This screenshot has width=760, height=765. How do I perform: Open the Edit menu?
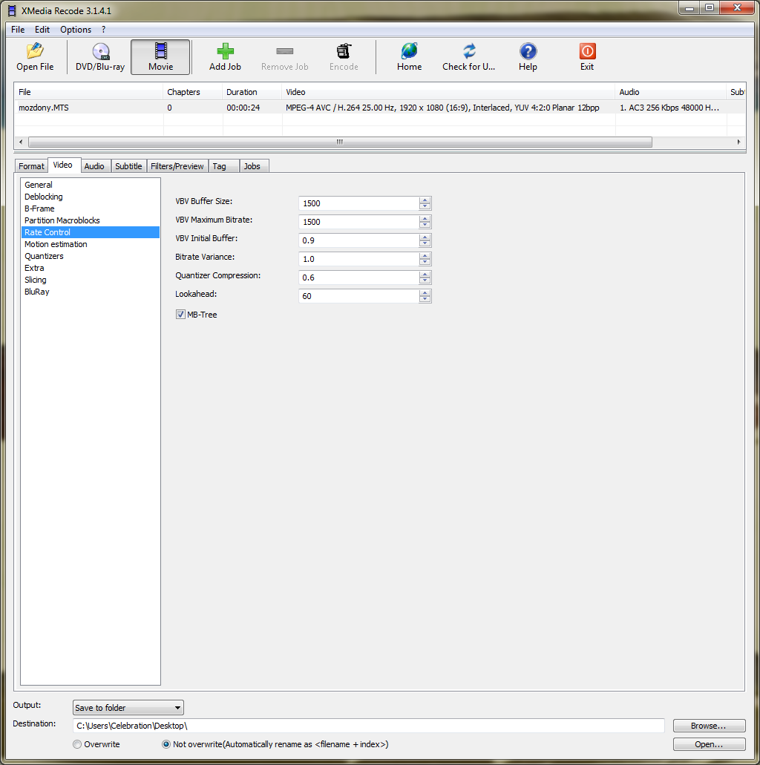click(42, 29)
